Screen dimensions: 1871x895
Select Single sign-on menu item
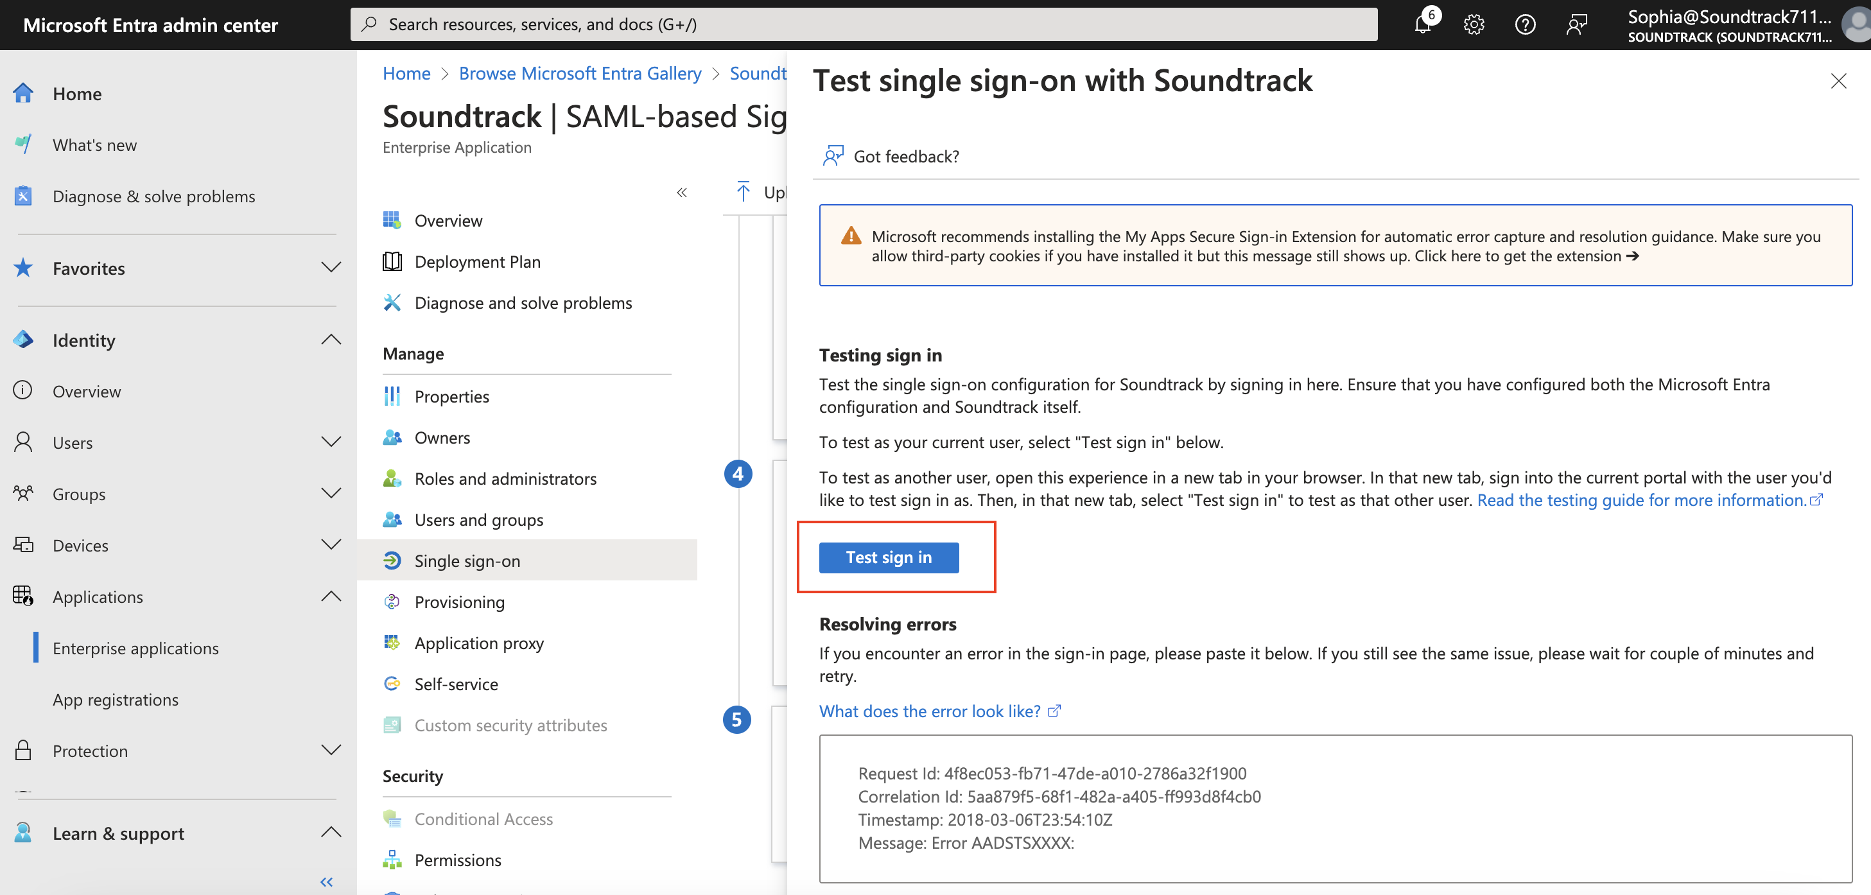click(527, 559)
